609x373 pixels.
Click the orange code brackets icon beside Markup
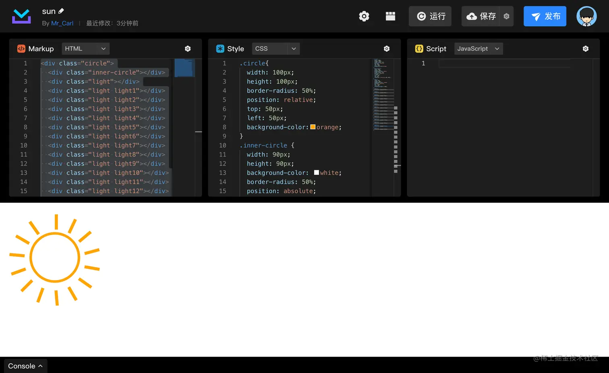[x=21, y=48]
